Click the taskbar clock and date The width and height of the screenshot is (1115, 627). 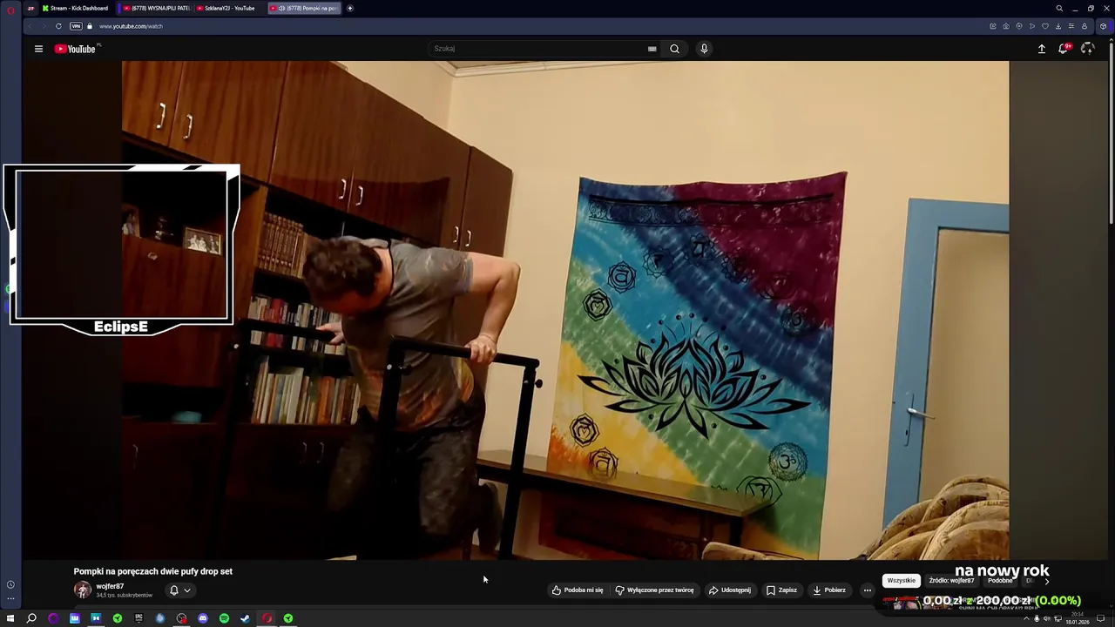[1078, 617]
